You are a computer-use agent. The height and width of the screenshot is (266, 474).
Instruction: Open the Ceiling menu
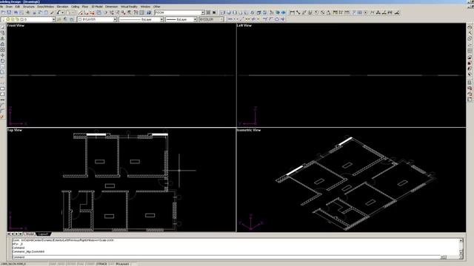(75, 7)
